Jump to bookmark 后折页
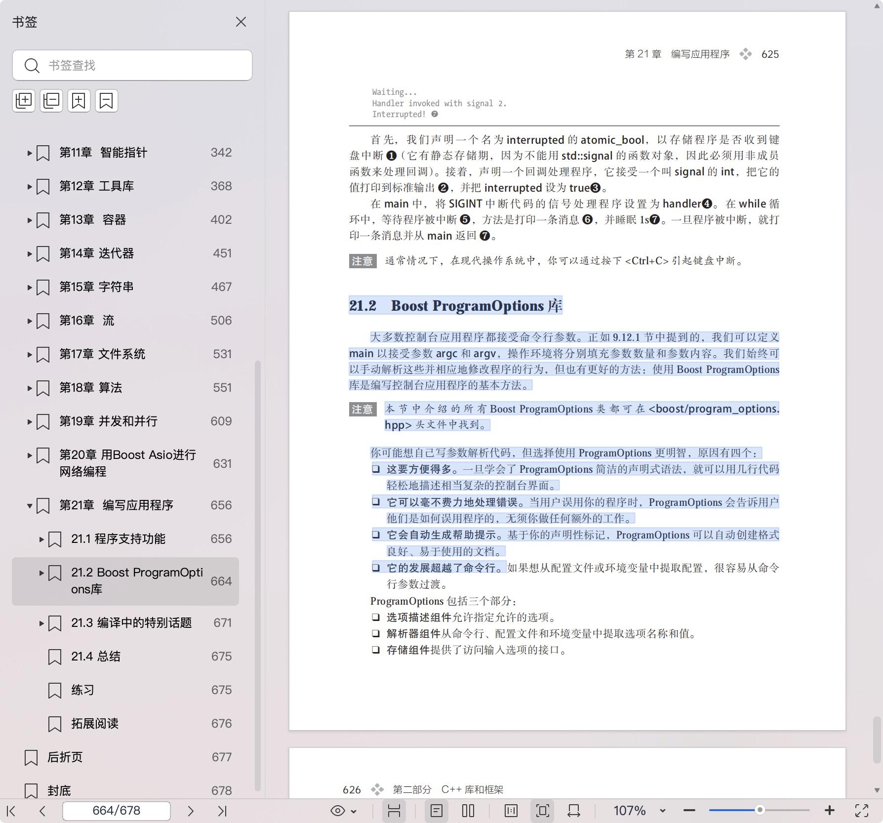883x823 pixels. [x=65, y=757]
